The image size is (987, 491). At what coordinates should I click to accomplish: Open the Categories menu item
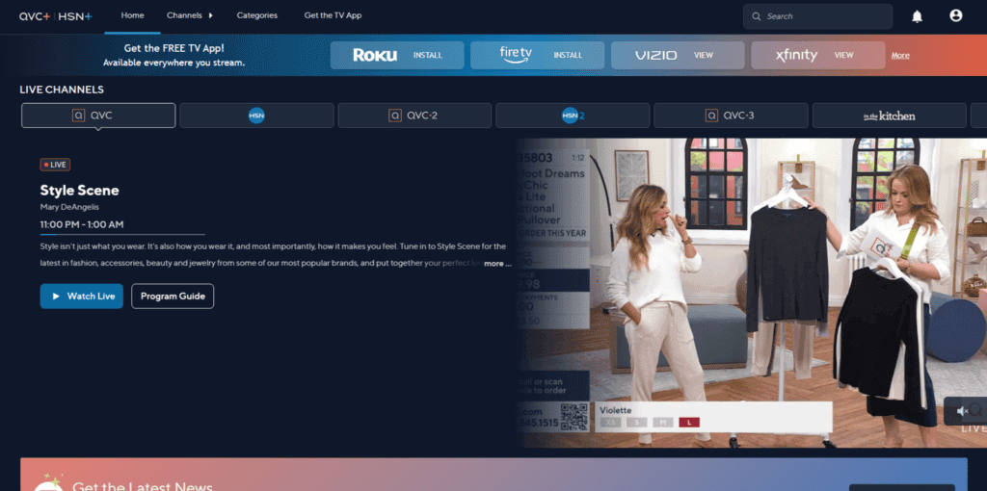tap(256, 15)
